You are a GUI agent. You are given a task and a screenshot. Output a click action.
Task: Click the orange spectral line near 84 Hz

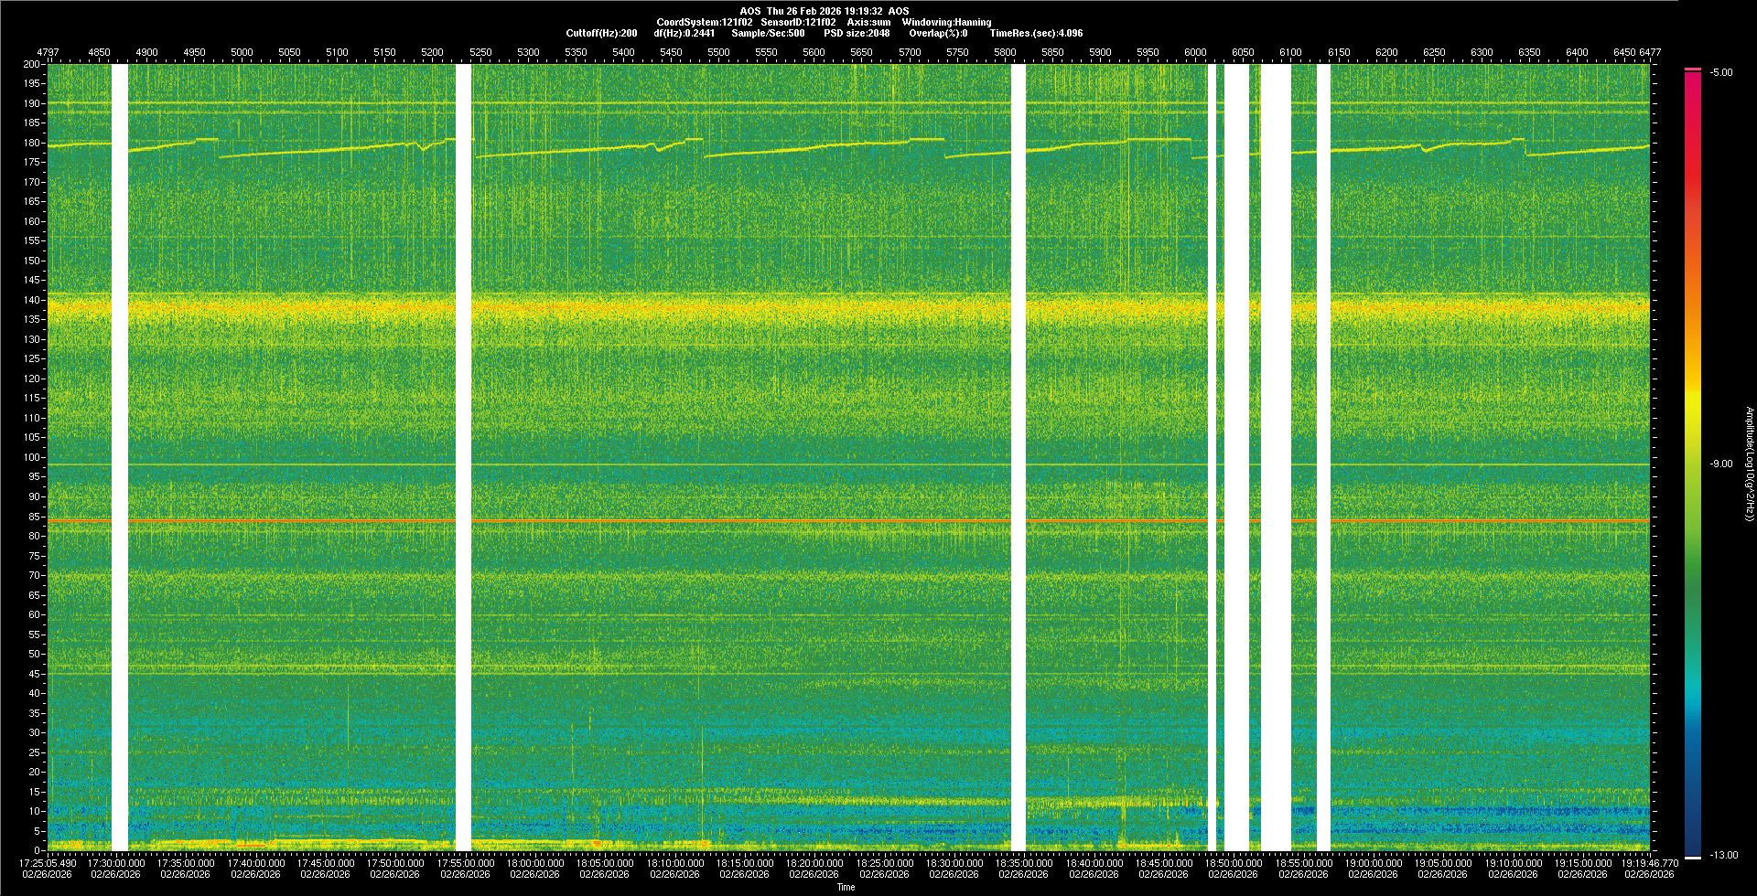point(732,520)
